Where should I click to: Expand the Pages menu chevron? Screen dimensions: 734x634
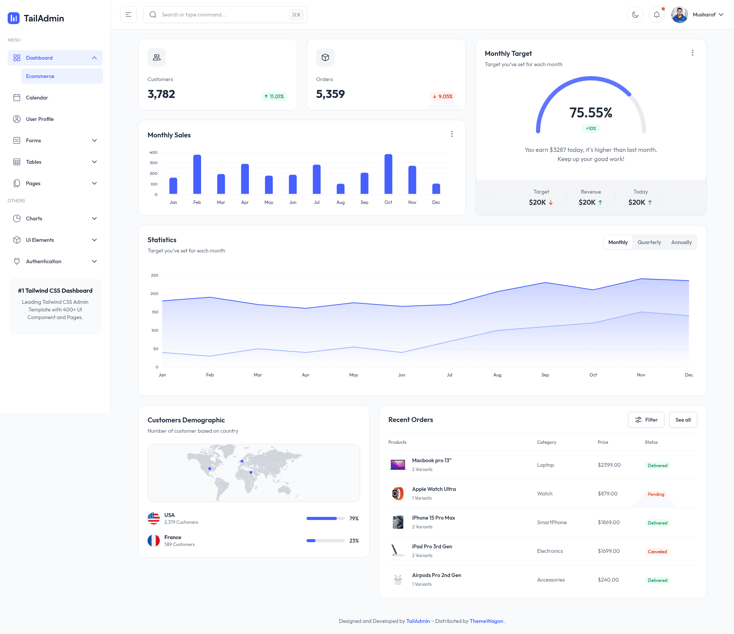coord(94,183)
